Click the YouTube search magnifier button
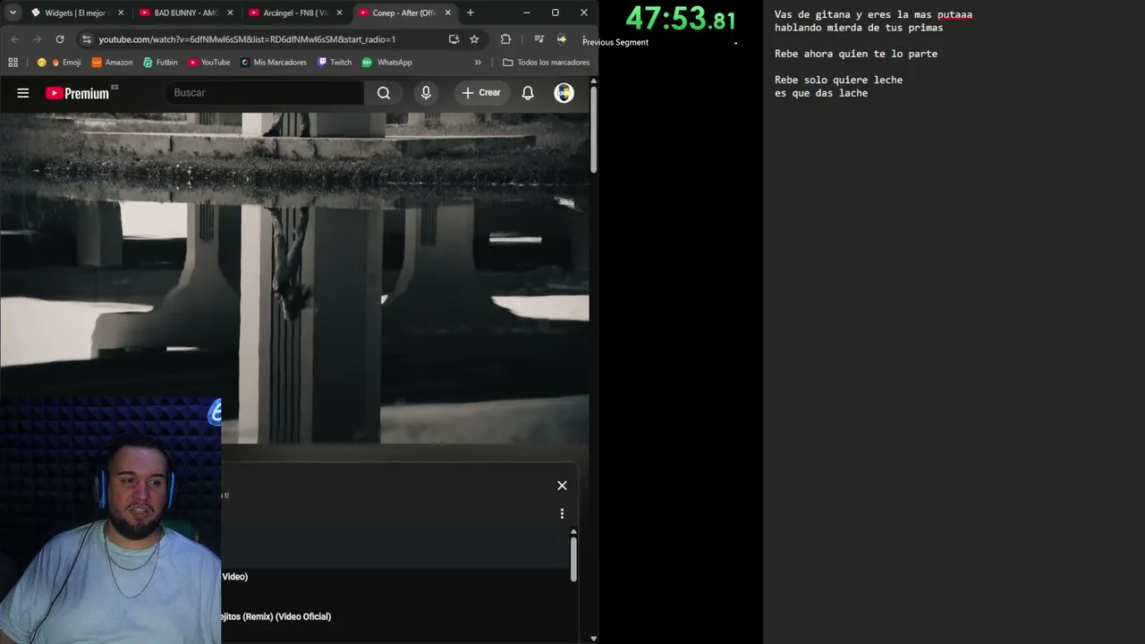 tap(384, 93)
